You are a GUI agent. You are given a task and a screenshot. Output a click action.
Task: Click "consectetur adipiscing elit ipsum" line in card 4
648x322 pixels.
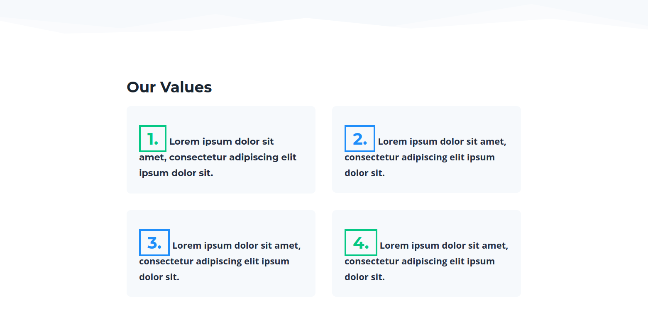click(x=420, y=261)
